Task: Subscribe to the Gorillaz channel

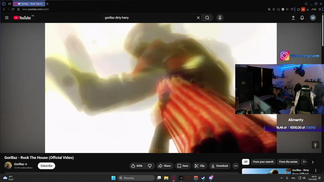Action: click(x=46, y=166)
